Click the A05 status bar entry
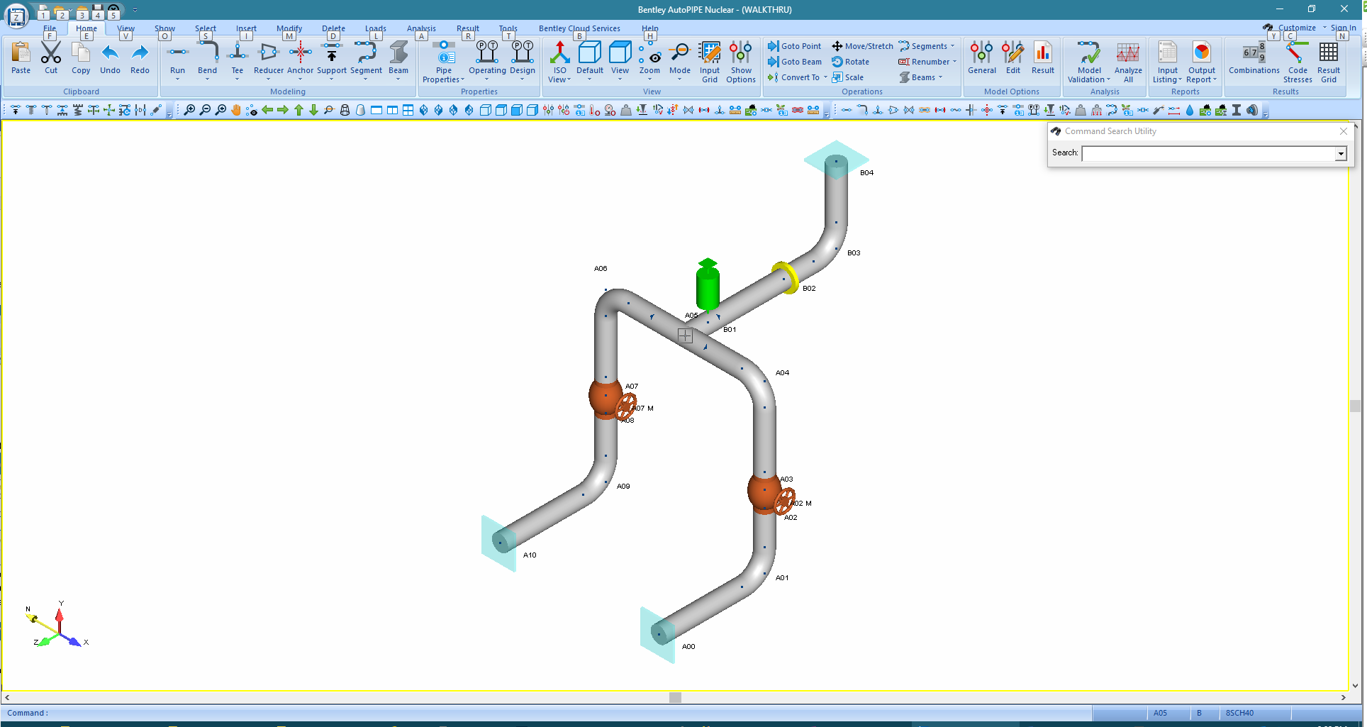This screenshot has height=727, width=1367. coord(1160,713)
